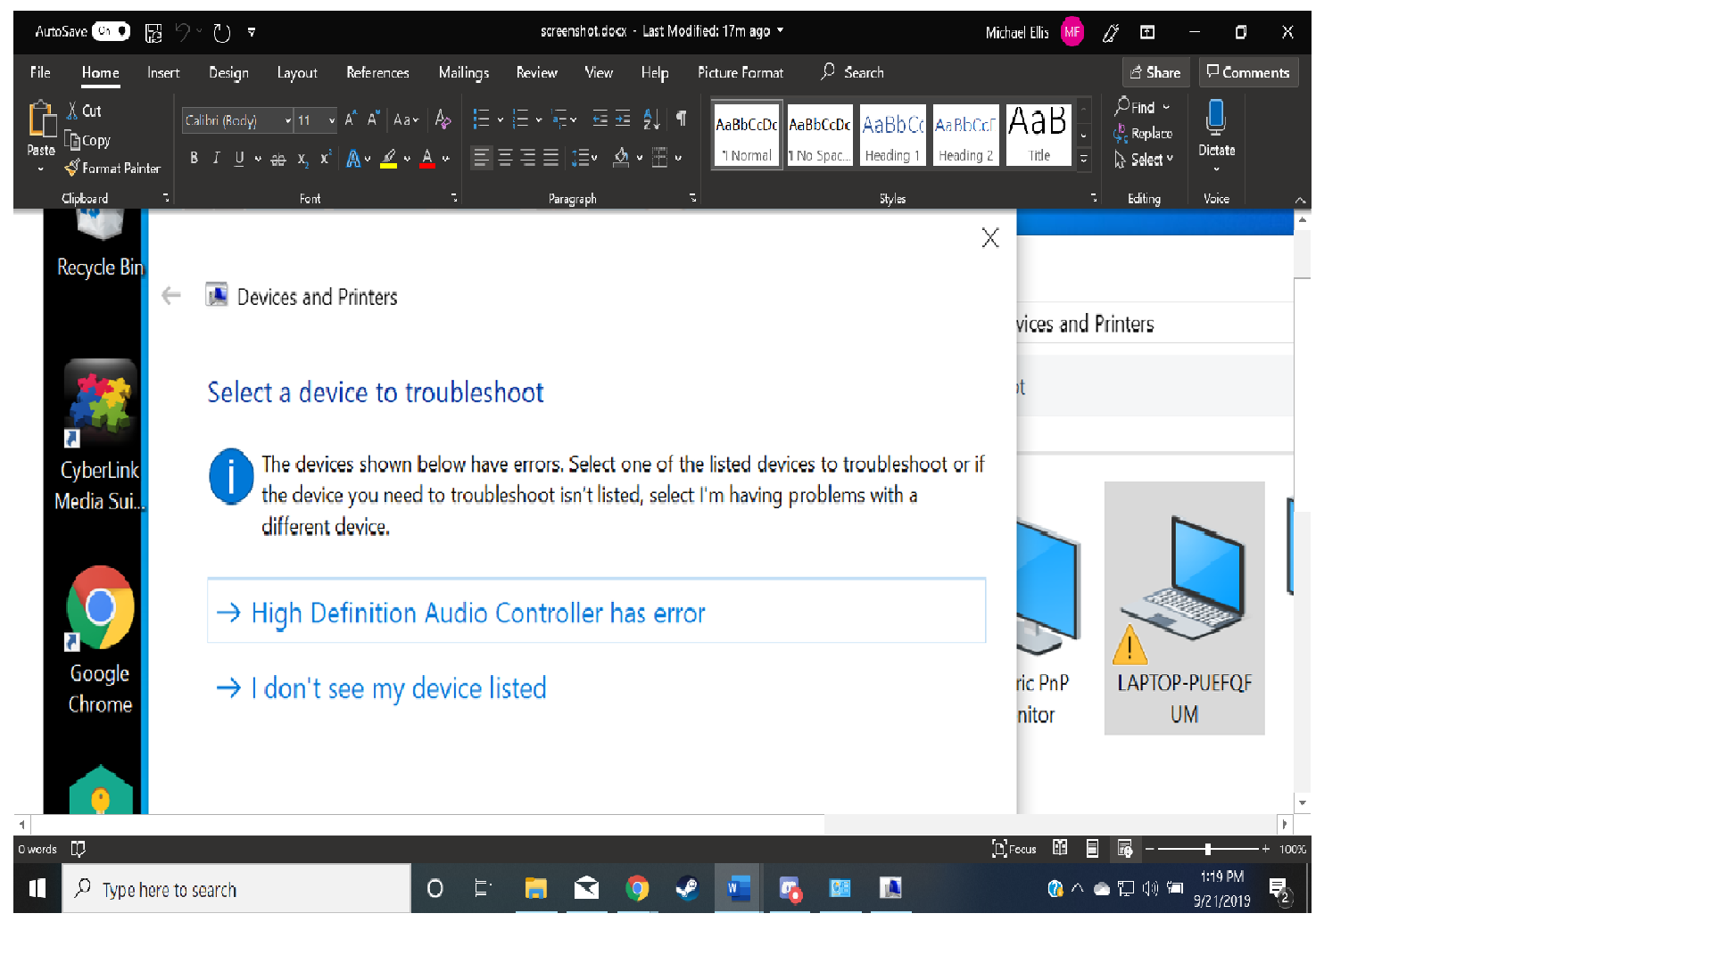Click the Google Chrome taskbar icon

point(635,889)
